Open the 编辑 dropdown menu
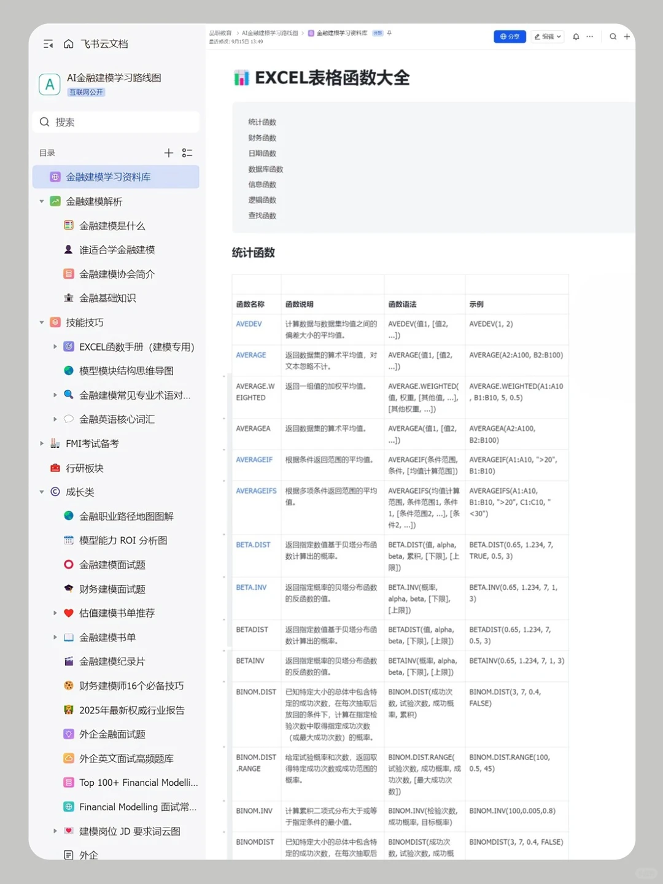Screen dimensions: 663x884 [547, 37]
